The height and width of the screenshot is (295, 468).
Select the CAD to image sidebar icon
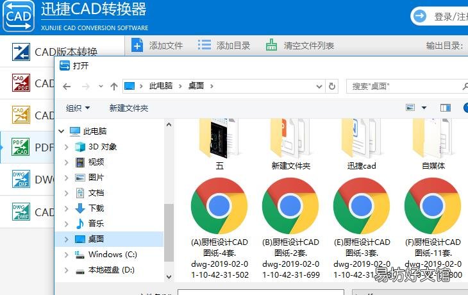click(21, 115)
